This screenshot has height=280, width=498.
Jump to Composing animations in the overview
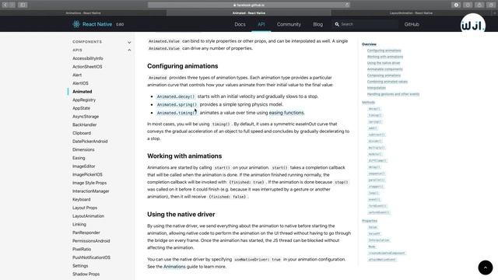pyautogui.click(x=384, y=75)
